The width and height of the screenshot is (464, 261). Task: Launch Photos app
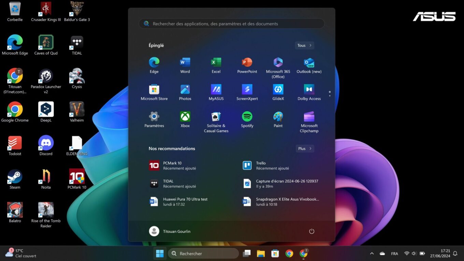coord(185,92)
